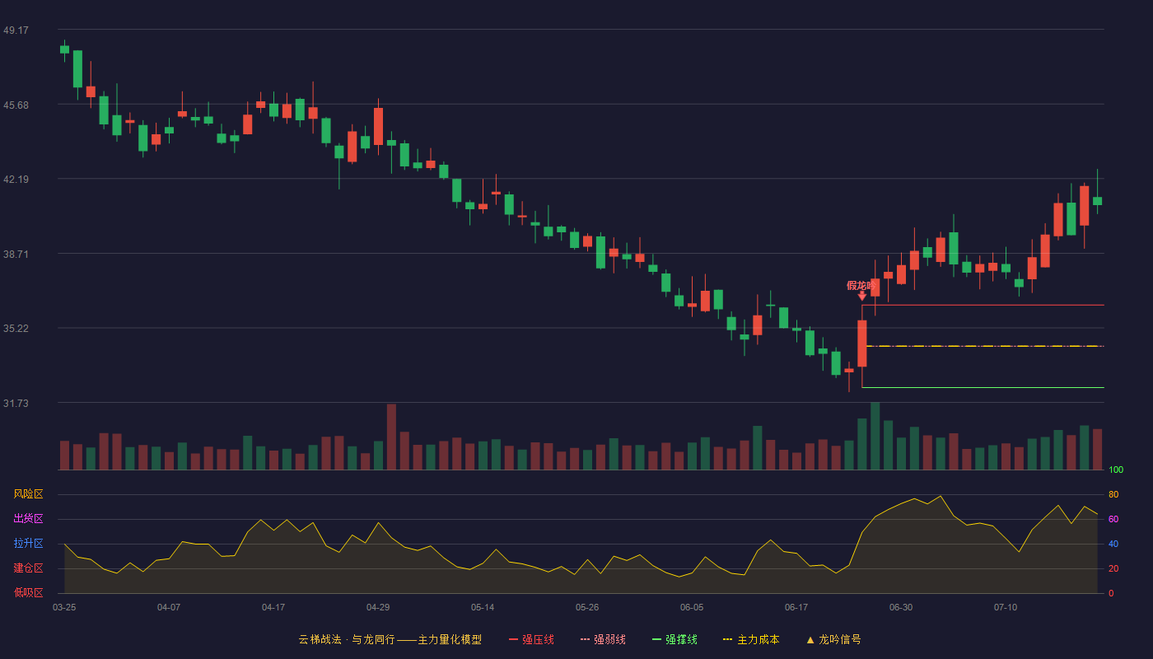Select the 低吸区 zone label
Screen dimensions: 1153x659
(x=28, y=592)
